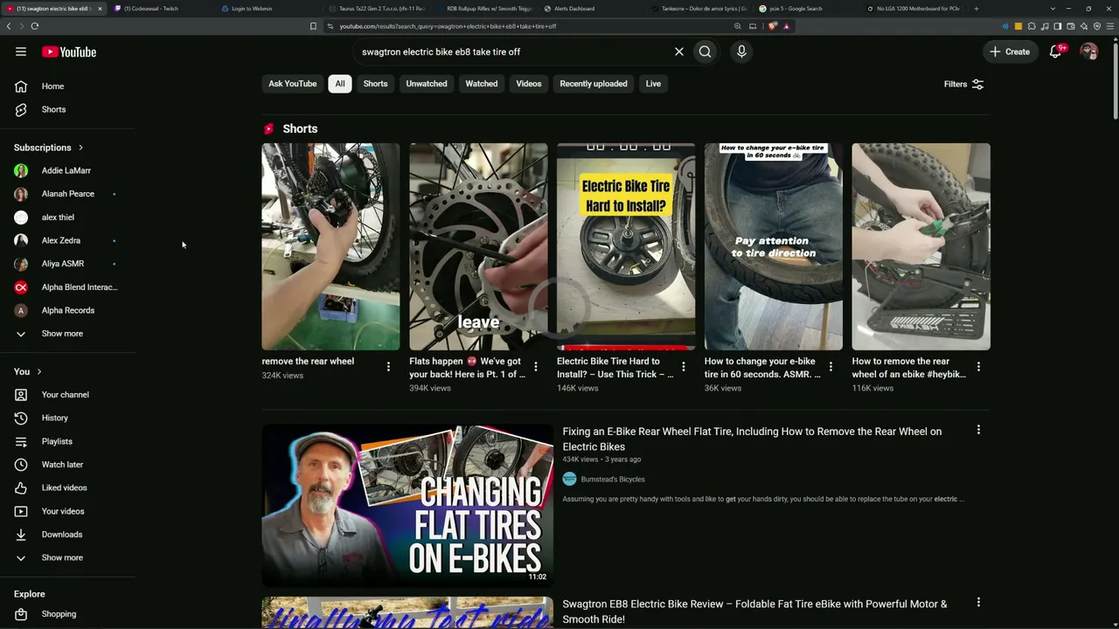The width and height of the screenshot is (1119, 629).
Task: Open Your channel in the sidebar
Action: tap(67, 395)
